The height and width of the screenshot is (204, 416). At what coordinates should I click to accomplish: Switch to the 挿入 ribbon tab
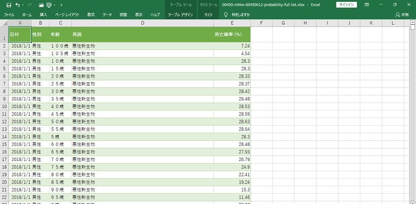point(43,15)
